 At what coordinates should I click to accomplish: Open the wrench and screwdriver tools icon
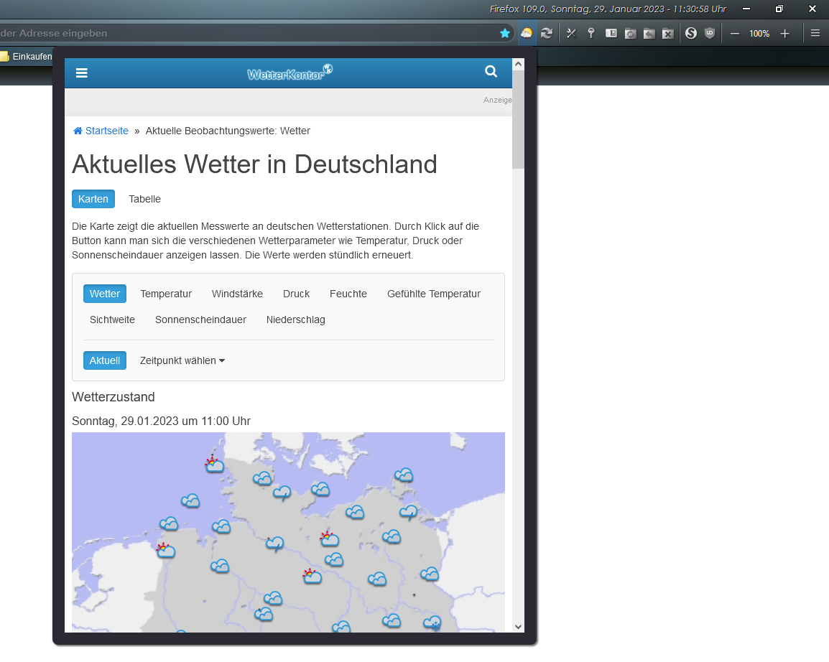(x=572, y=33)
